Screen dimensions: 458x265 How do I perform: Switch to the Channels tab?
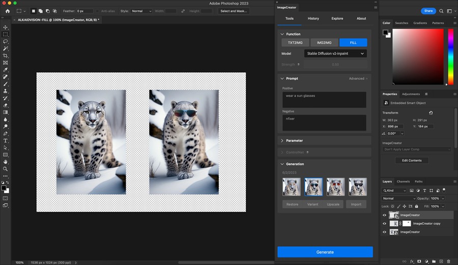click(403, 182)
